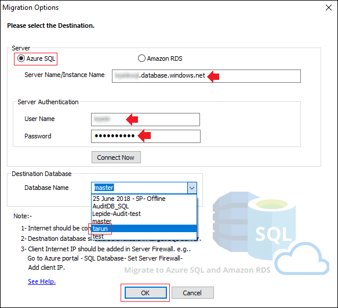Pick '25 June 2018 - SP- Offline' database
The width and height of the screenshot is (338, 308).
(144, 199)
